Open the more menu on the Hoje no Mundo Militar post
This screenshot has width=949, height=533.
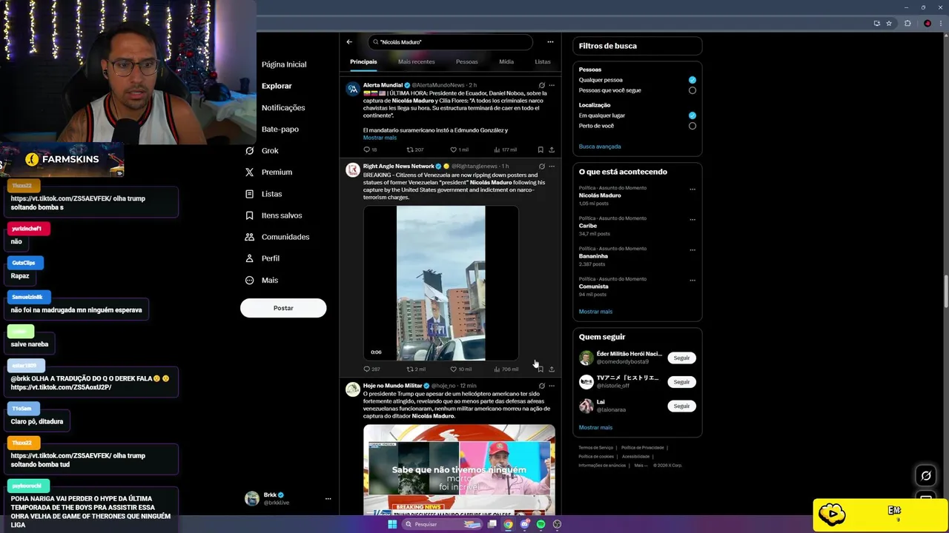coord(552,386)
